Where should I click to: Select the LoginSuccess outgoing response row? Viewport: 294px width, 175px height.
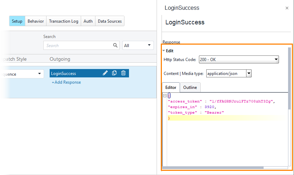[x=89, y=73]
